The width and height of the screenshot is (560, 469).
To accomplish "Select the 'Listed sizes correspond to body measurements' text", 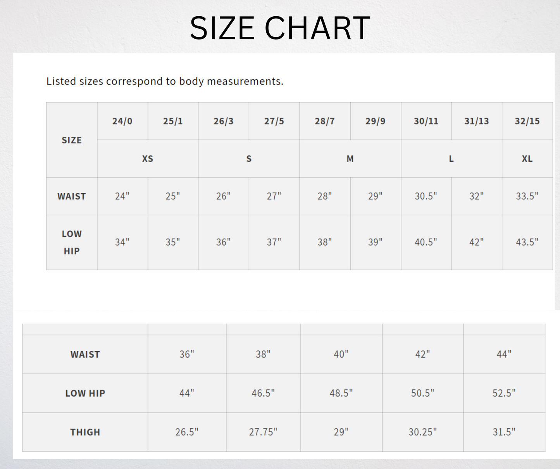I will (x=165, y=81).
